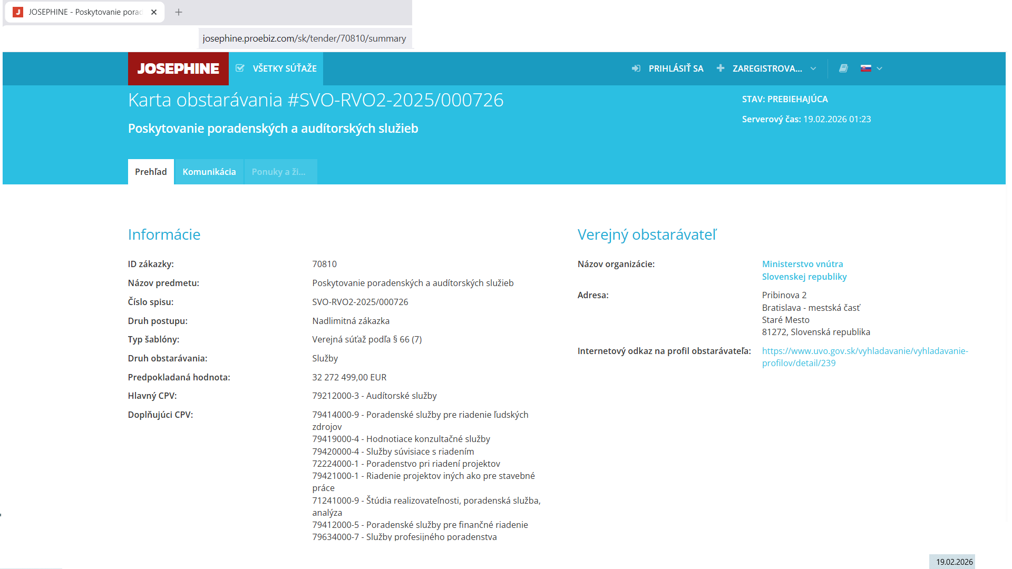The height and width of the screenshot is (569, 1012).
Task: Click the login arrow icon
Action: 636,68
